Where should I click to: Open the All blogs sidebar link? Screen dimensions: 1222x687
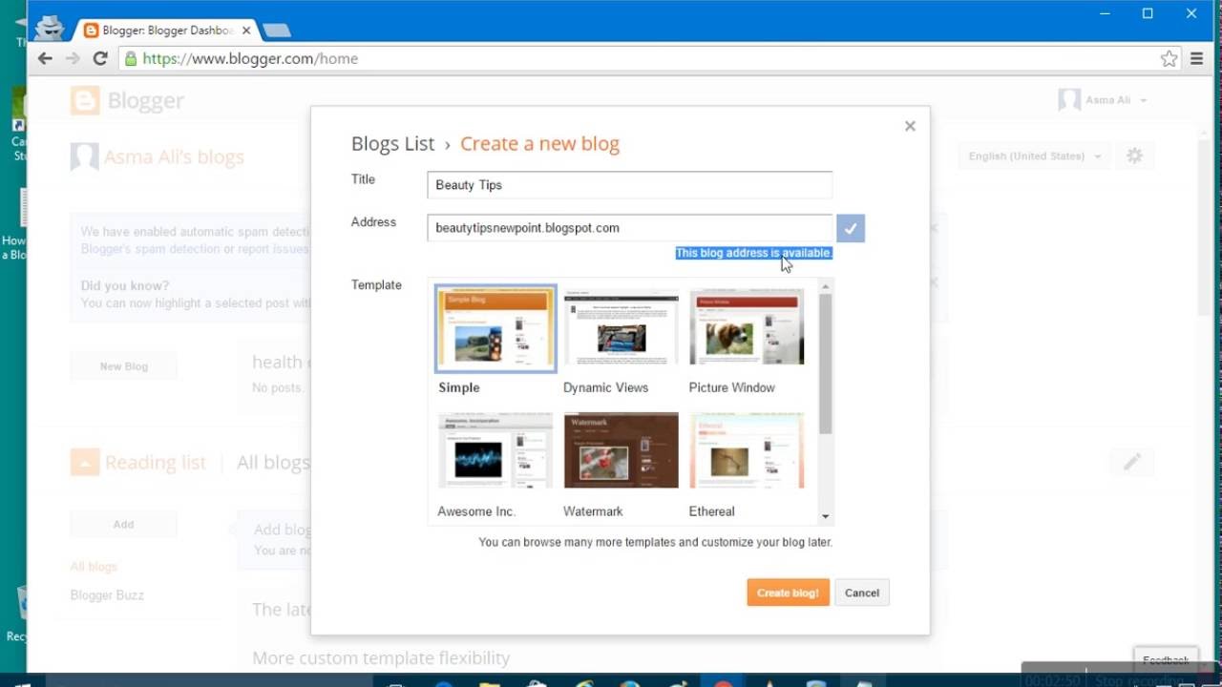[x=94, y=567]
